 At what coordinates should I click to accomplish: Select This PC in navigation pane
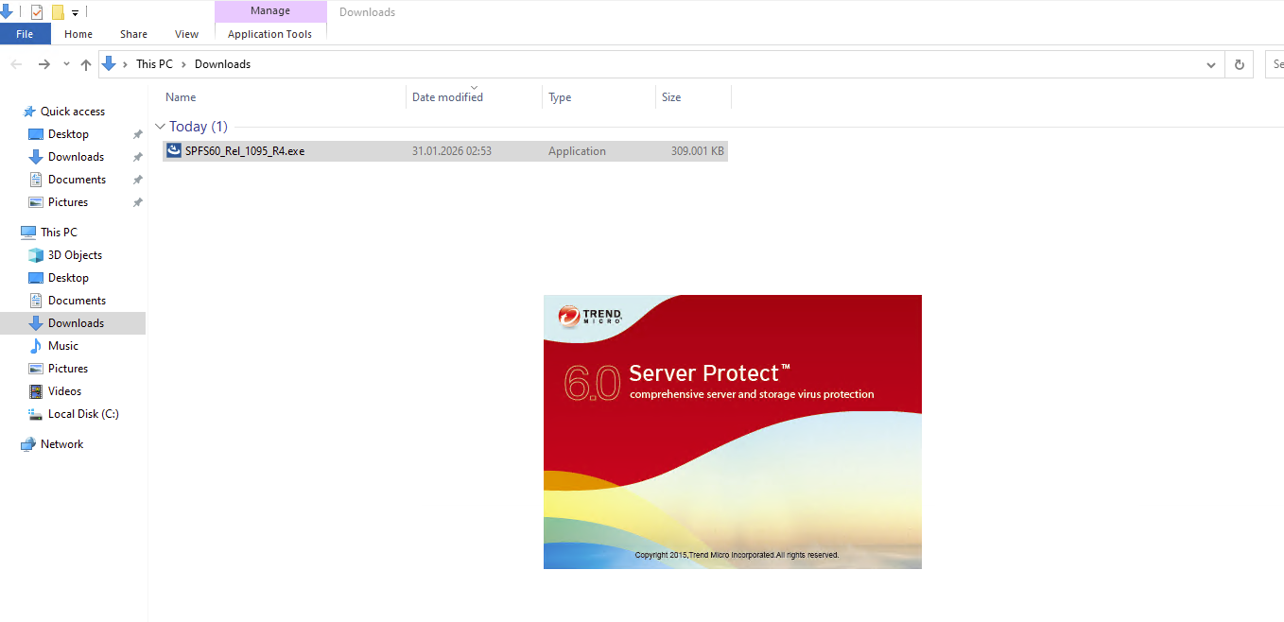click(x=59, y=233)
